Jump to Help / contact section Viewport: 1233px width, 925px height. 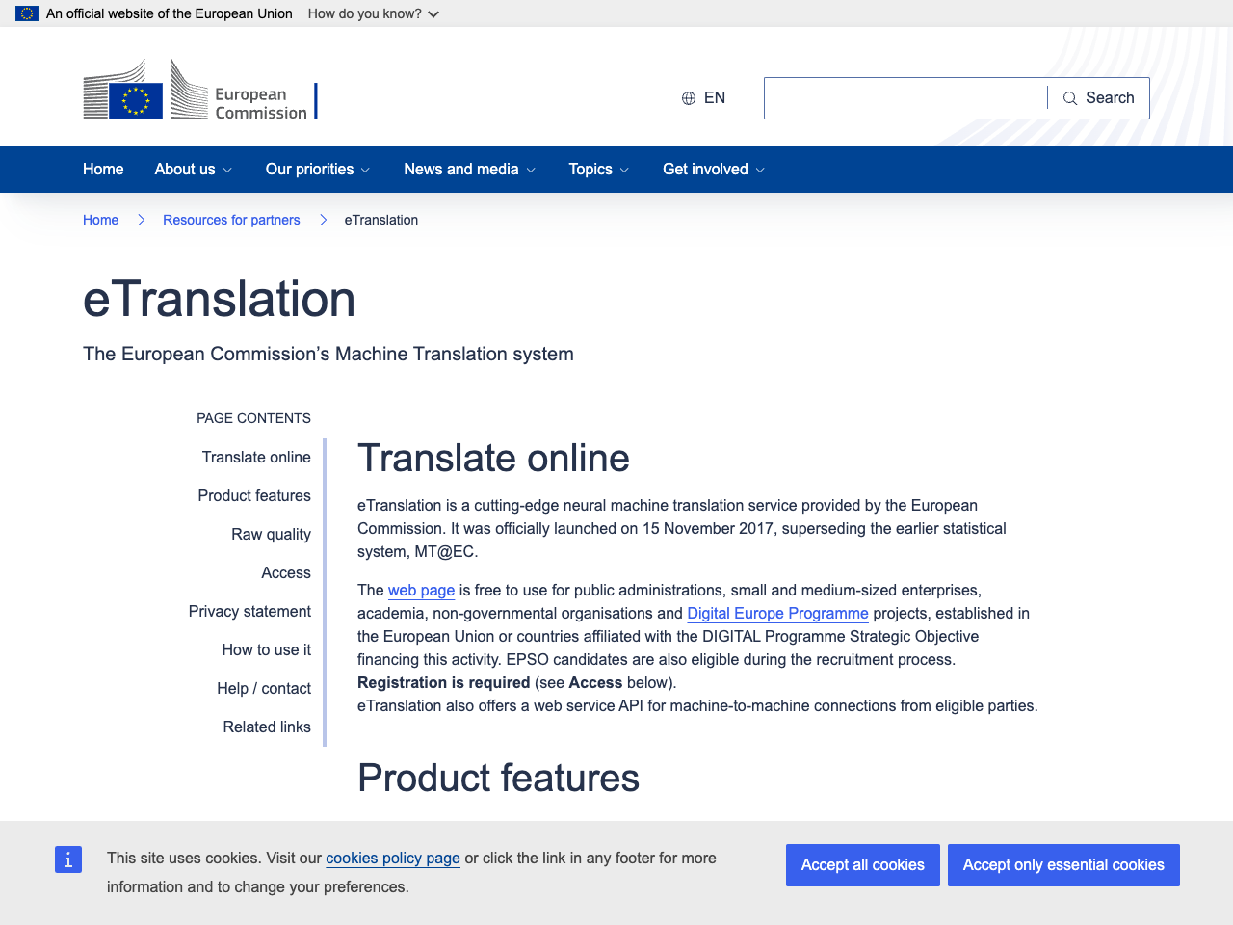[264, 688]
